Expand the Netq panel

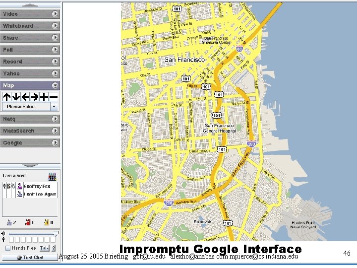[30, 119]
